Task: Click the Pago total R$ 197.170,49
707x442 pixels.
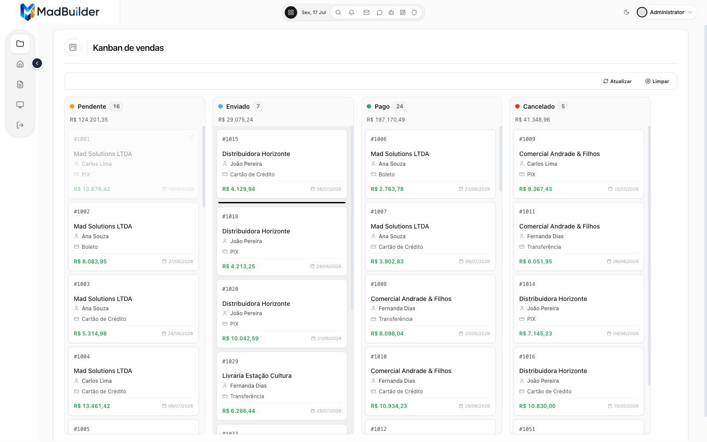Action: pyautogui.click(x=386, y=120)
